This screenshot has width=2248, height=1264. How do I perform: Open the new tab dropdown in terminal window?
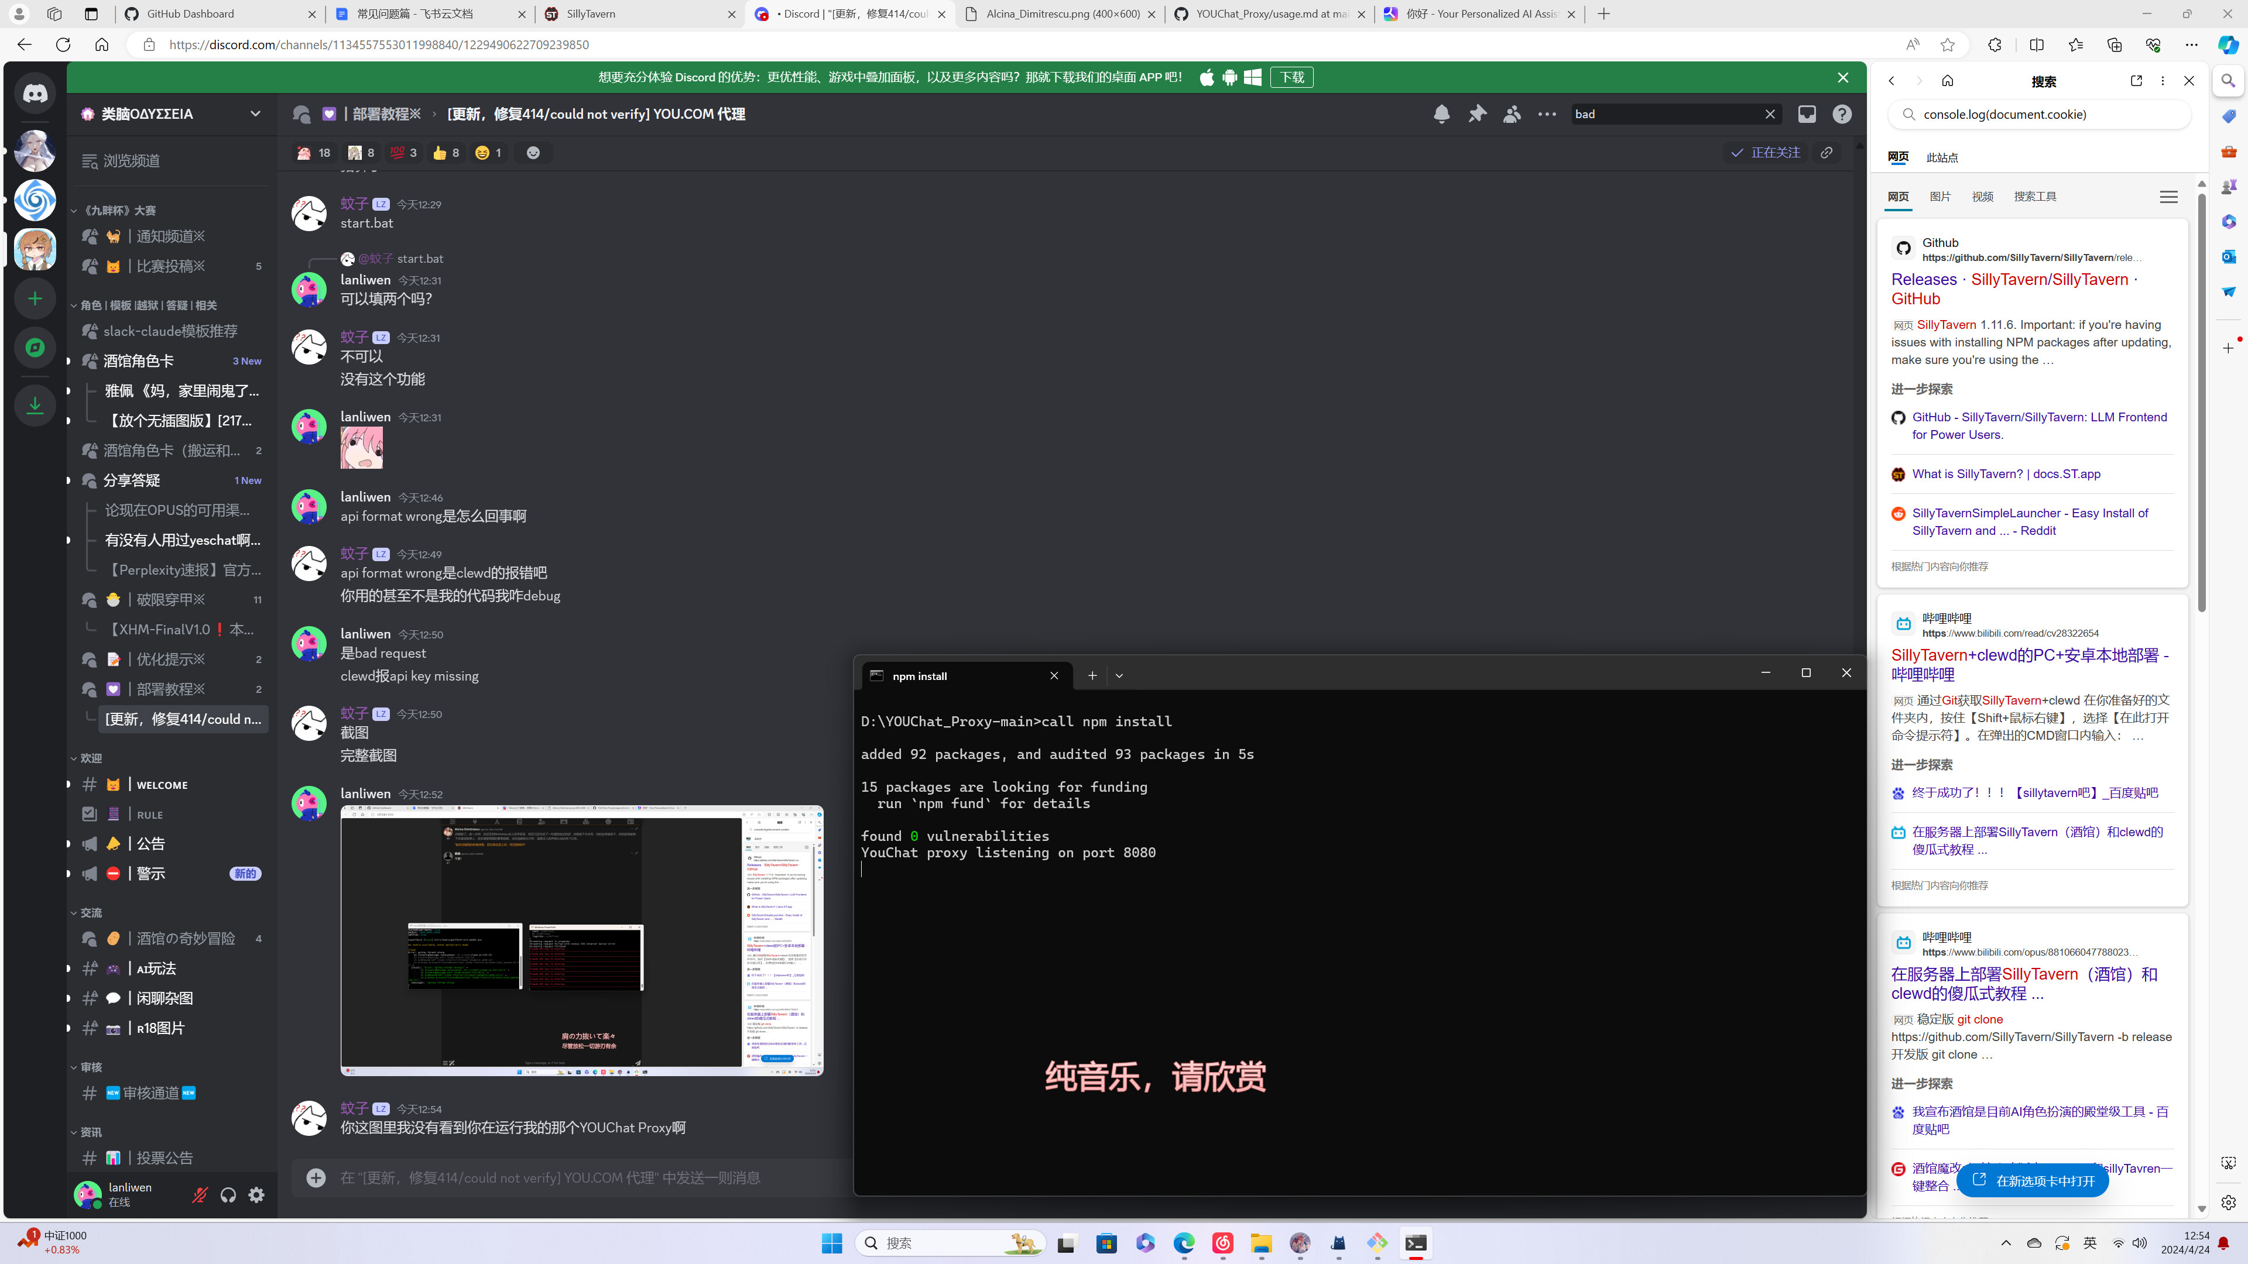click(1119, 675)
